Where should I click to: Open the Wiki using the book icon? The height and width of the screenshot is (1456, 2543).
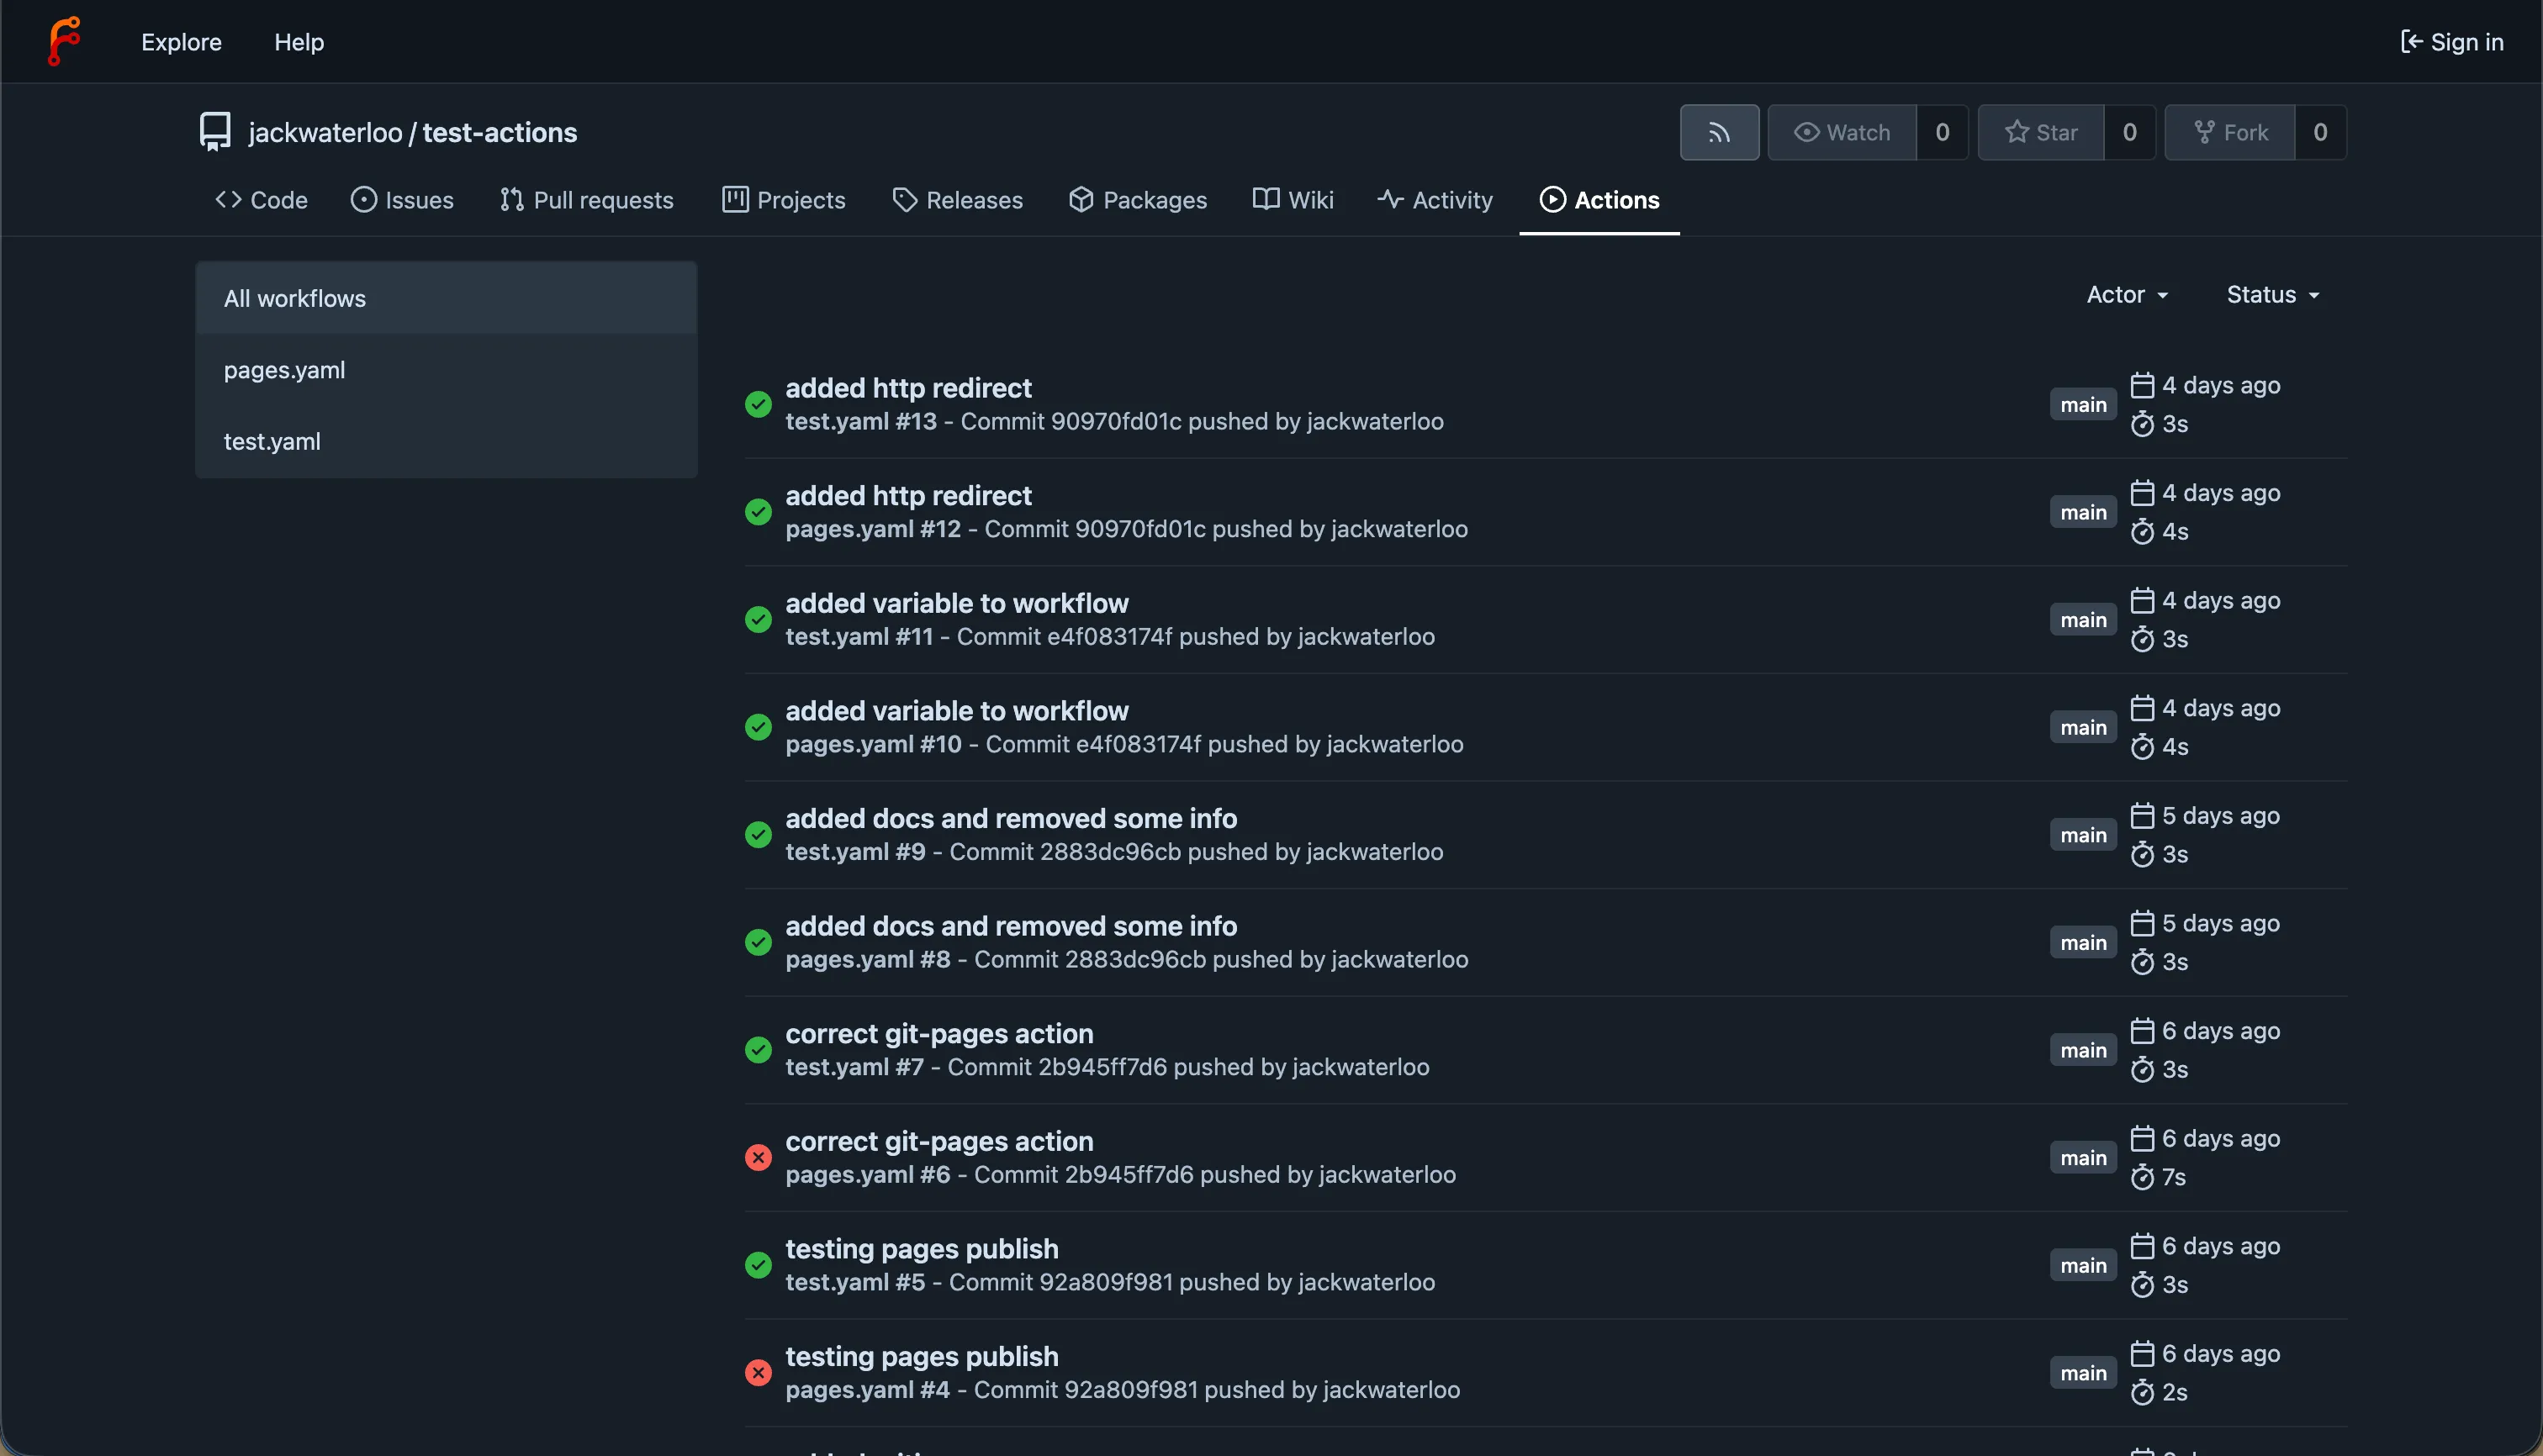[1292, 200]
